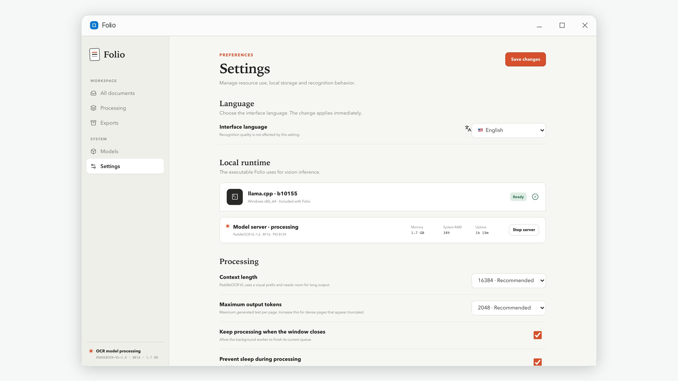Click the Maximum output tokens label
Image resolution: width=678 pixels, height=381 pixels.
[x=251, y=305]
